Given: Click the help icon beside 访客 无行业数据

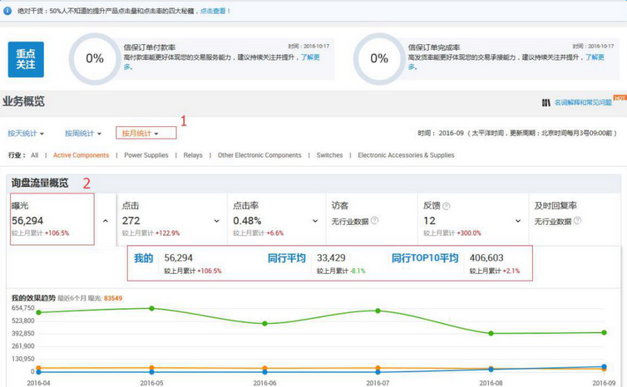Looking at the screenshot, I should (374, 221).
